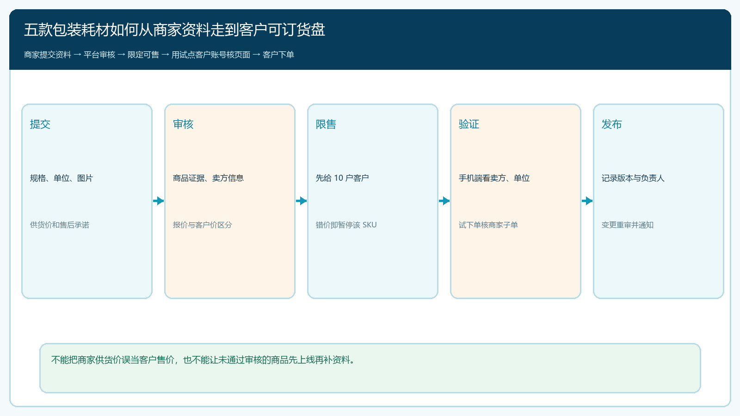Image resolution: width=740 pixels, height=416 pixels.
Task: Click the 限售 card heading
Action: (326, 124)
